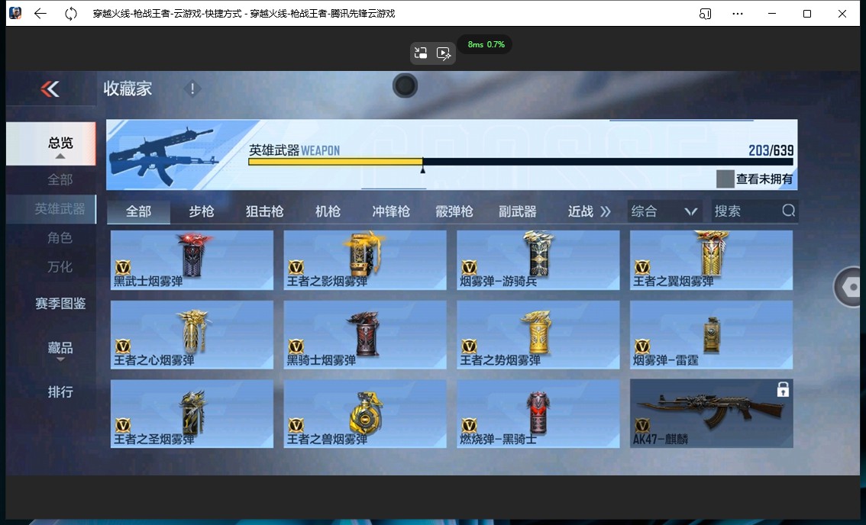Click the V badge on 王者之圣烟雾弹 card

point(123,425)
